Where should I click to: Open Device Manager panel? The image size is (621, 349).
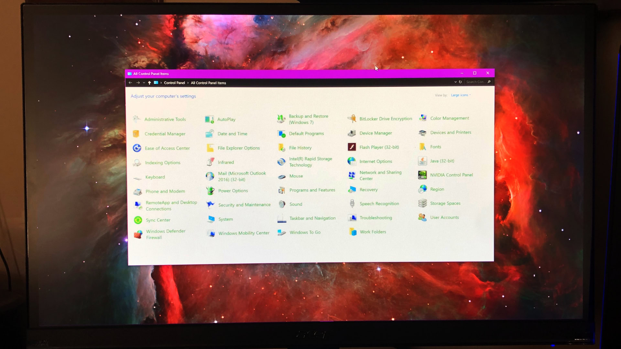point(375,132)
